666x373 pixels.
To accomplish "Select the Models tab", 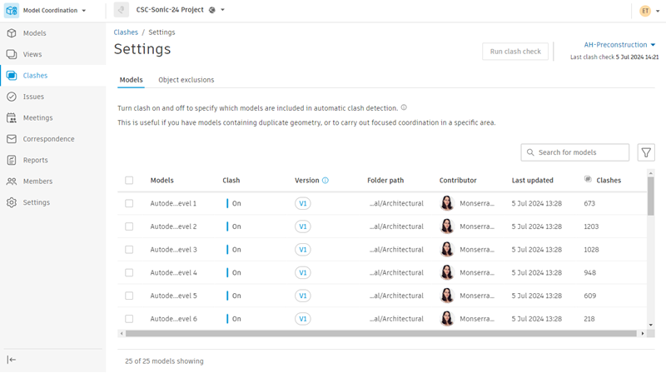I will [x=131, y=80].
